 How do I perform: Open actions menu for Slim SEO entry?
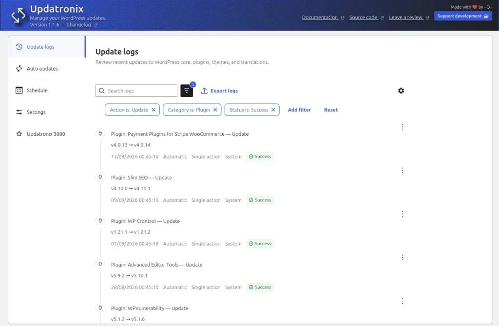click(403, 171)
